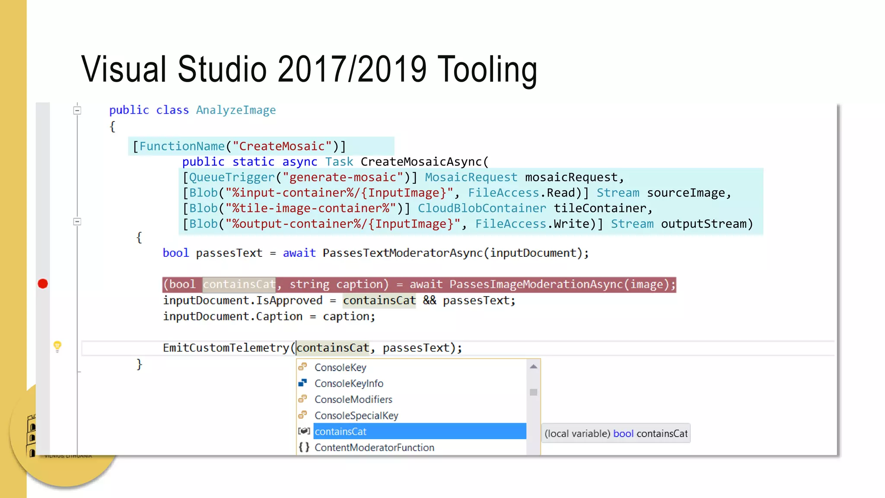
Task: Click FileAccess.Write in the Blob attribute
Action: coord(532,224)
